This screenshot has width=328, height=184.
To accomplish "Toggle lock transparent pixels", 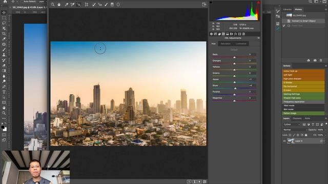I will (x=290, y=135).
